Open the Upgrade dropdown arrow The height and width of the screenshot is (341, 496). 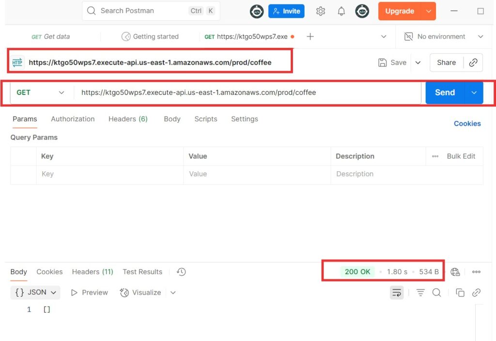pyautogui.click(x=429, y=12)
